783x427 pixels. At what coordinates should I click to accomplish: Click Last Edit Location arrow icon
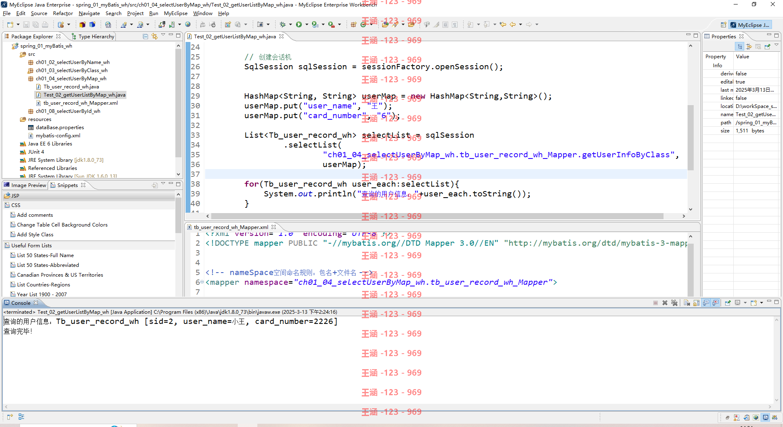point(503,24)
